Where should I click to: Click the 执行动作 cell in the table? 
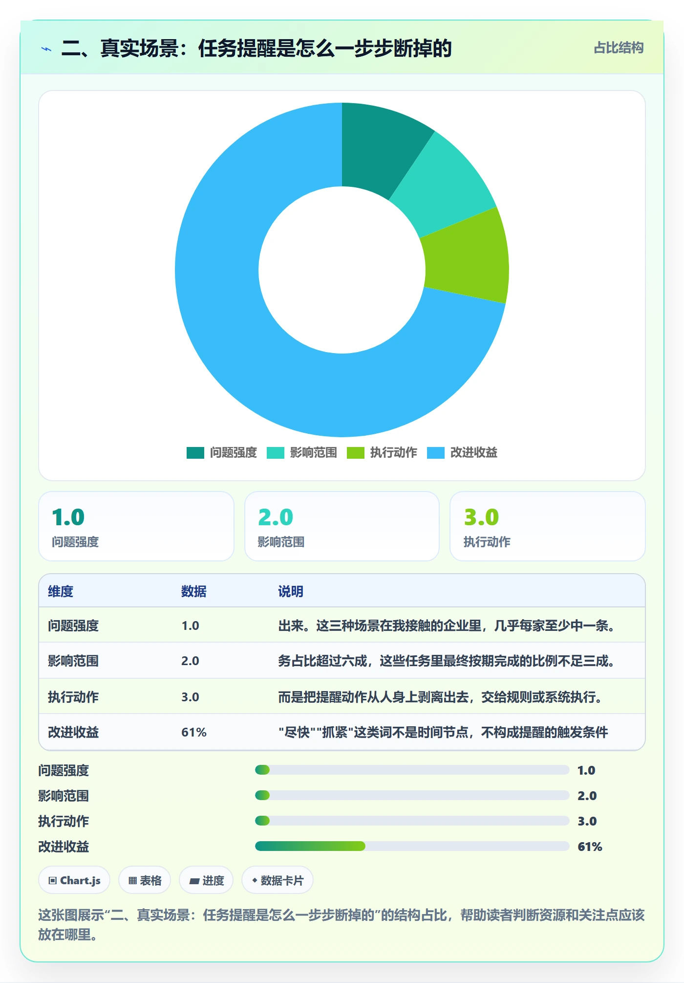pyautogui.click(x=73, y=697)
